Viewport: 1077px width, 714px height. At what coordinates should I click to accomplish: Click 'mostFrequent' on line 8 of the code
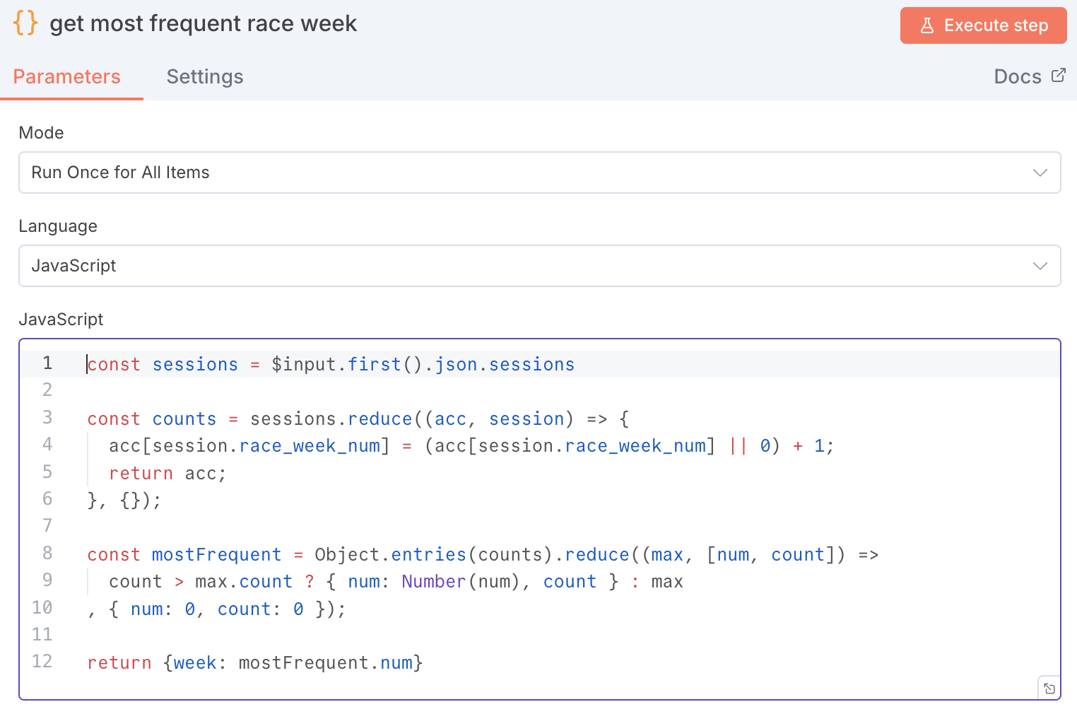pos(216,555)
